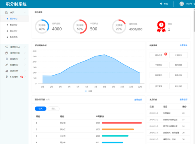Click the 设置菜单 link
This screenshot has width=195, height=144.
[x=183, y=45]
